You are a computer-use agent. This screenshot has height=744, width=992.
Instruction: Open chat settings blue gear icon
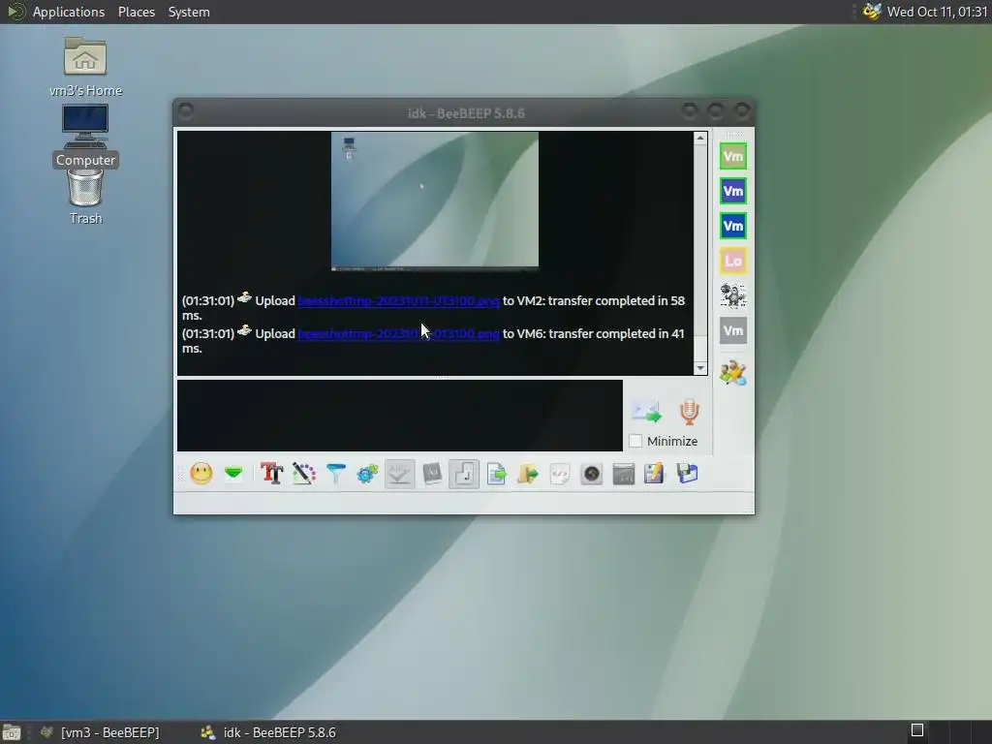pos(367,473)
